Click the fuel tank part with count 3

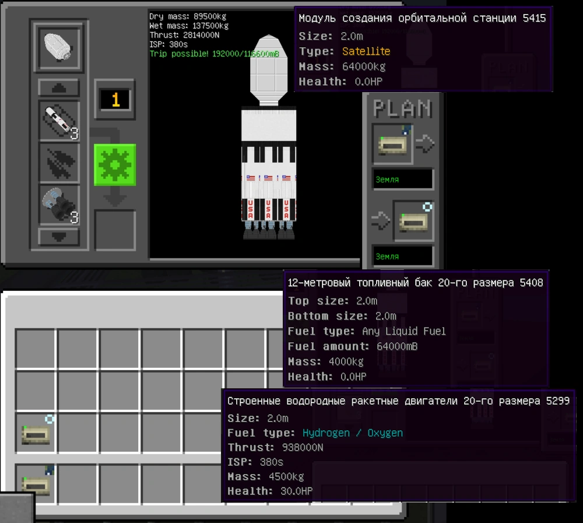click(x=59, y=121)
